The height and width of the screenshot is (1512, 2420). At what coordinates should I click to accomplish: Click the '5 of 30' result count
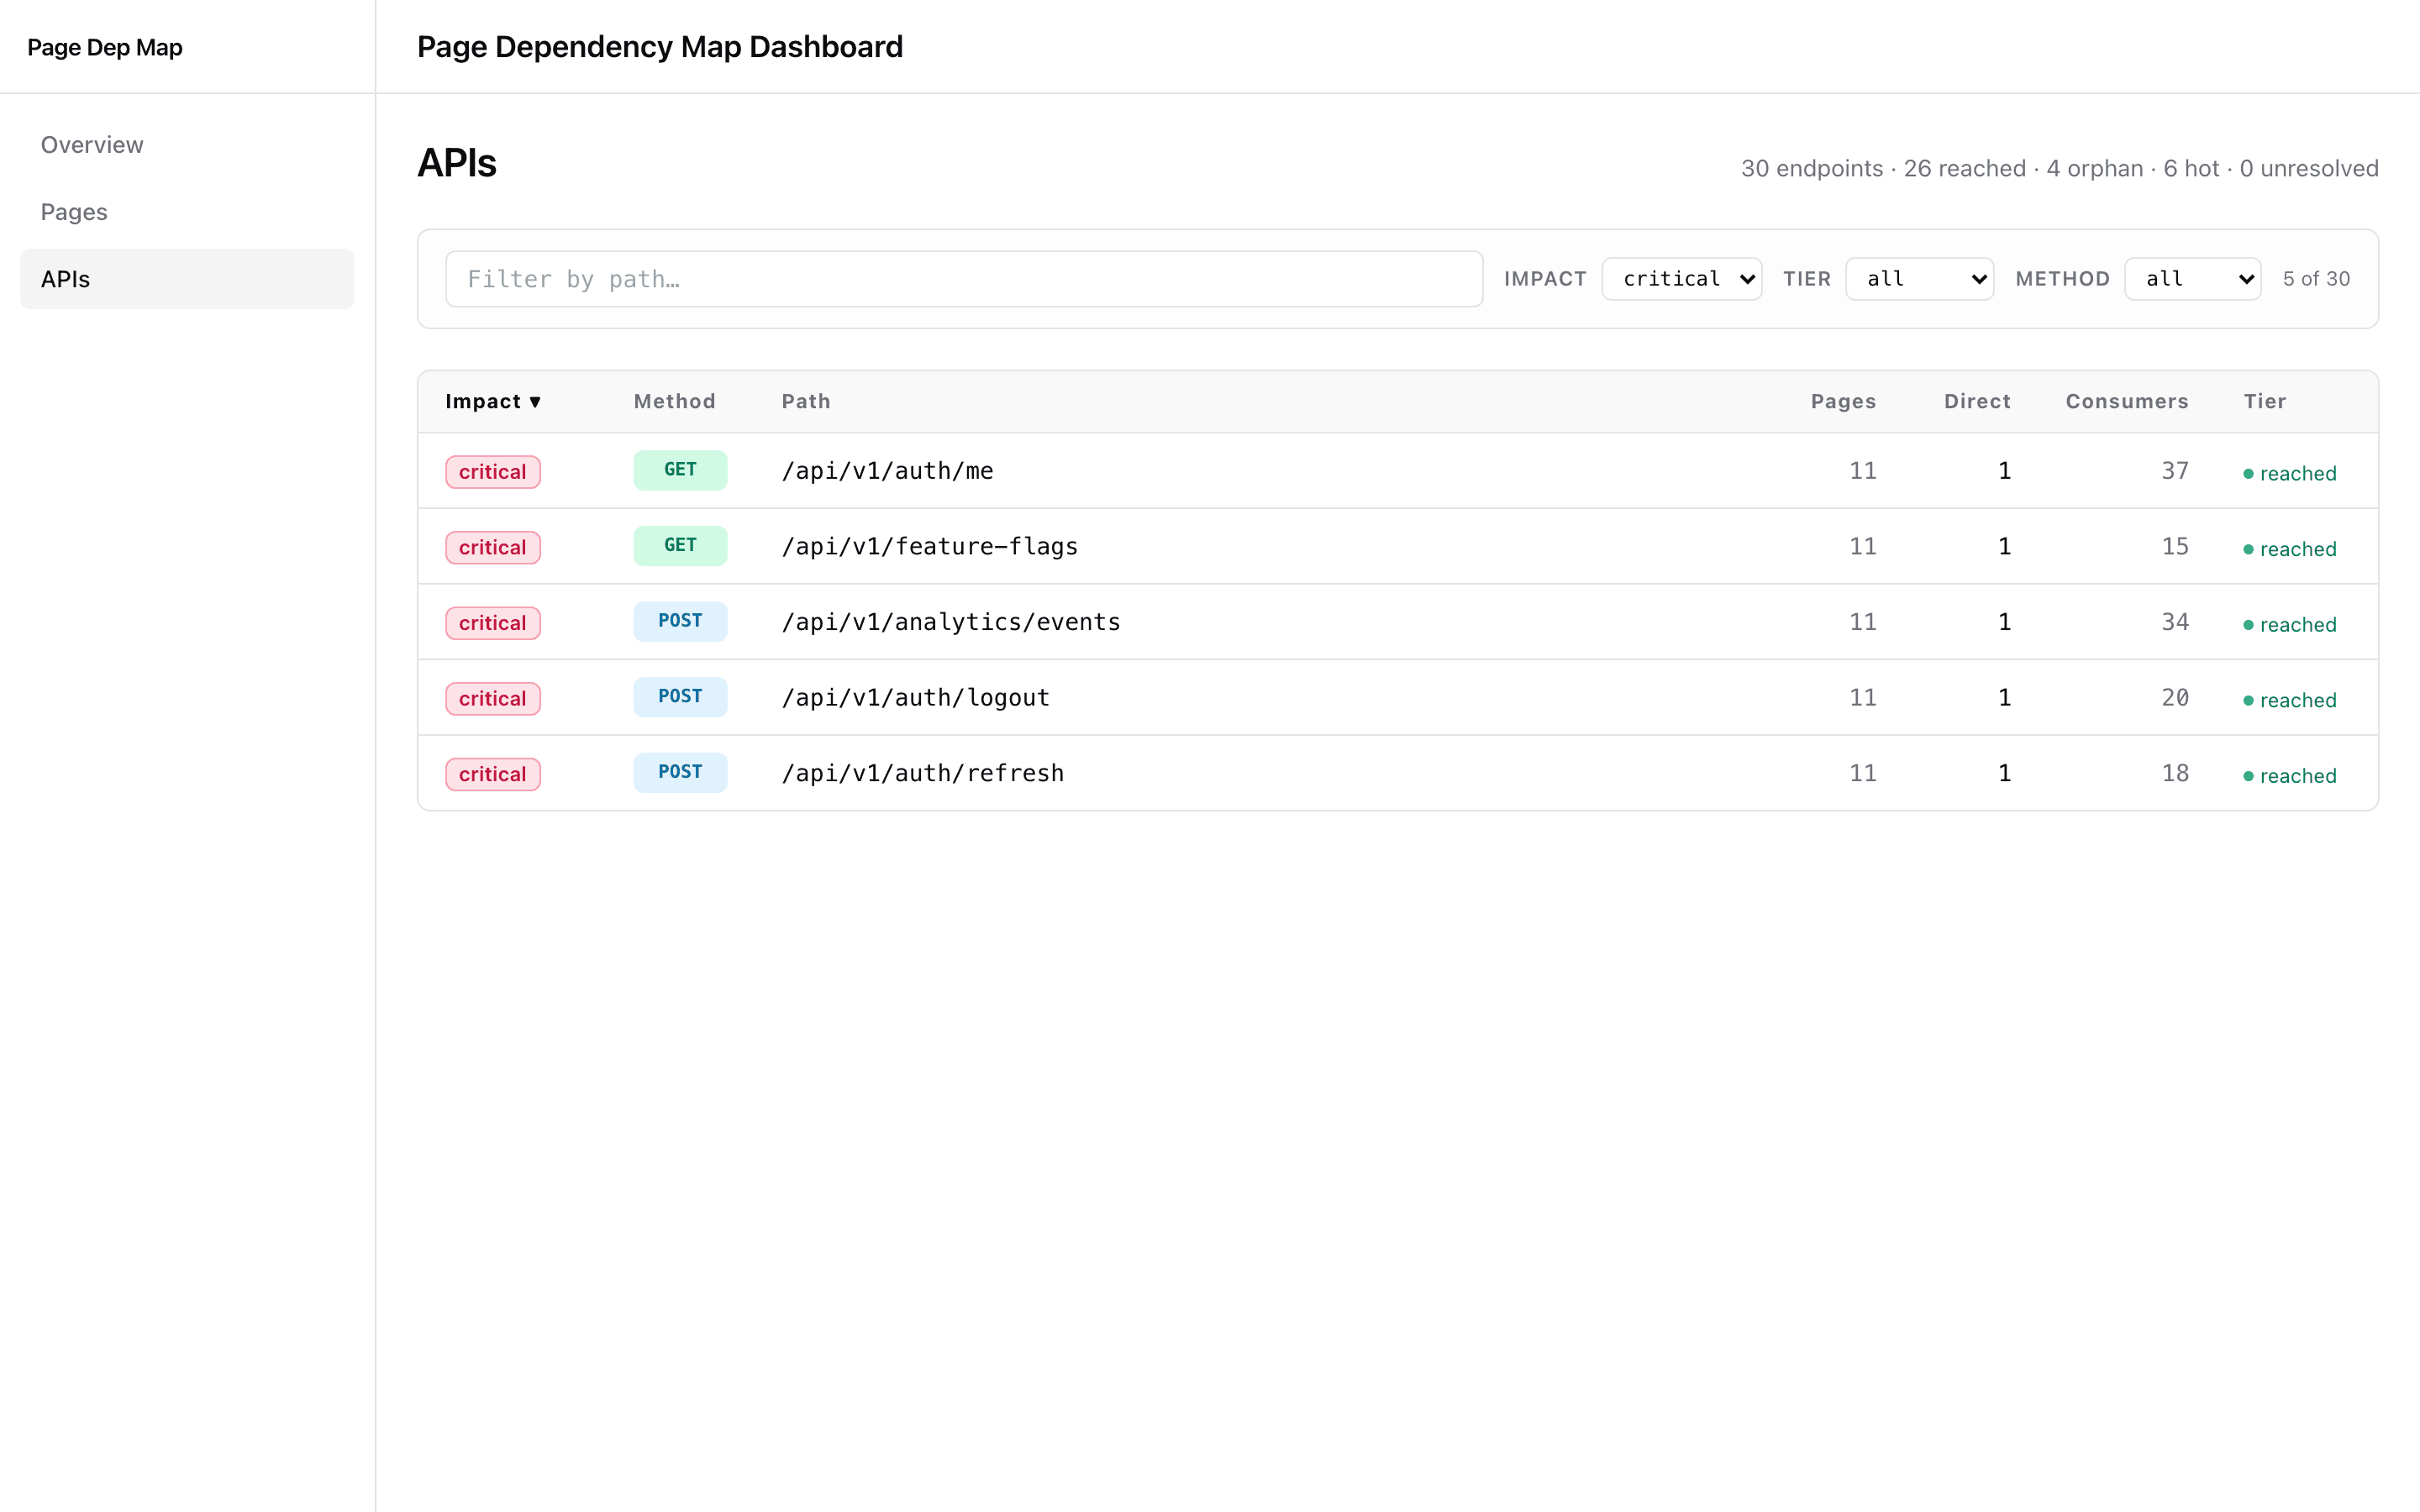(2316, 279)
